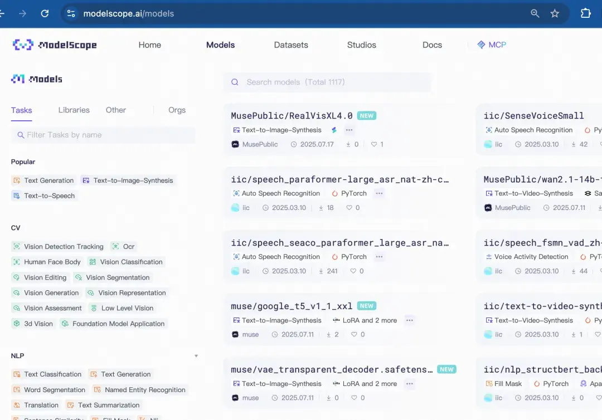602x420 pixels.
Task: Select the Tasks tab
Action: pos(22,110)
